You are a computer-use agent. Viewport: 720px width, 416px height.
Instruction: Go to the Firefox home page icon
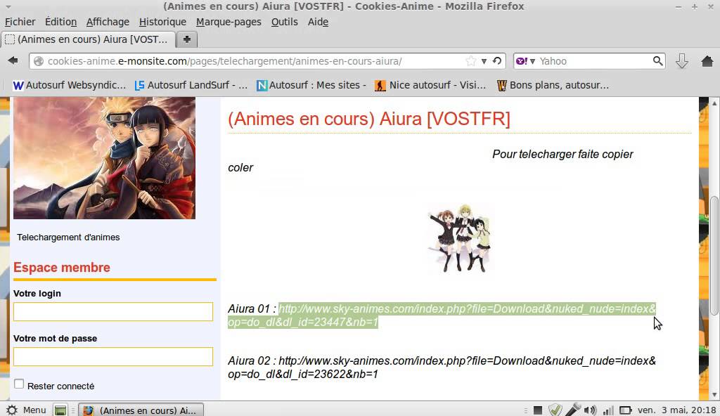pos(707,60)
